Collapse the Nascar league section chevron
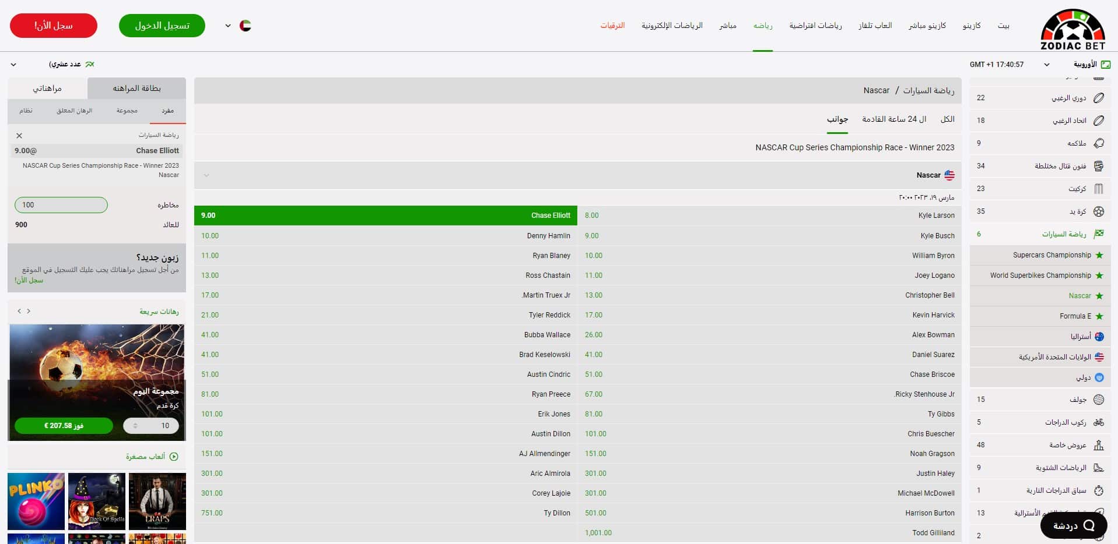Viewport: 1118px width, 544px height. (x=206, y=175)
